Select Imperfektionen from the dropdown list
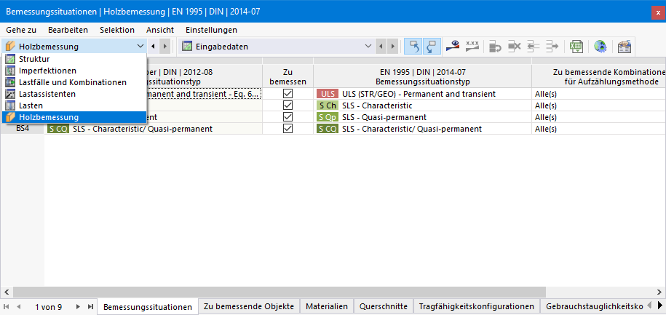The image size is (666, 315). 74,71
